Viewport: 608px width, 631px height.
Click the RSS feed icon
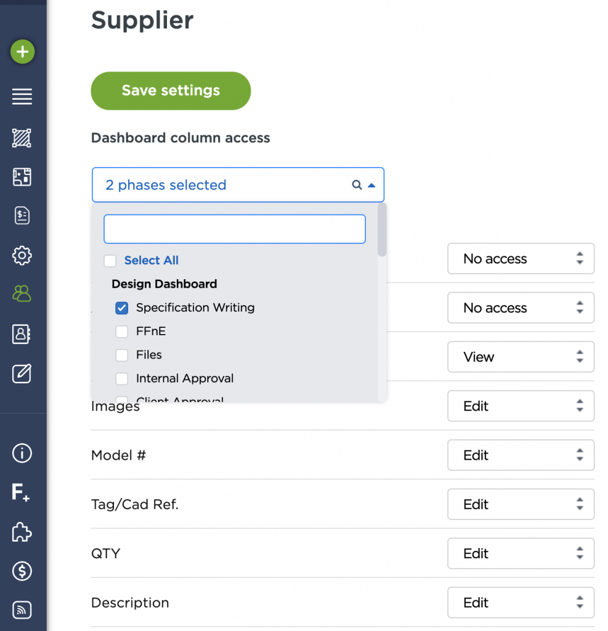click(22, 610)
